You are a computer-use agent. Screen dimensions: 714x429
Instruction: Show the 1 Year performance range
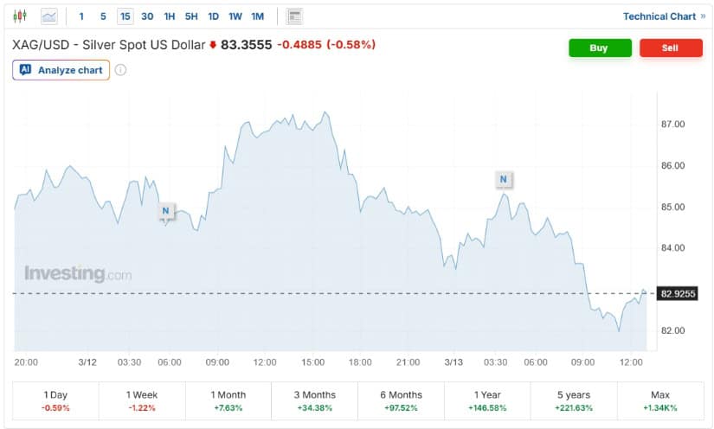(487, 400)
